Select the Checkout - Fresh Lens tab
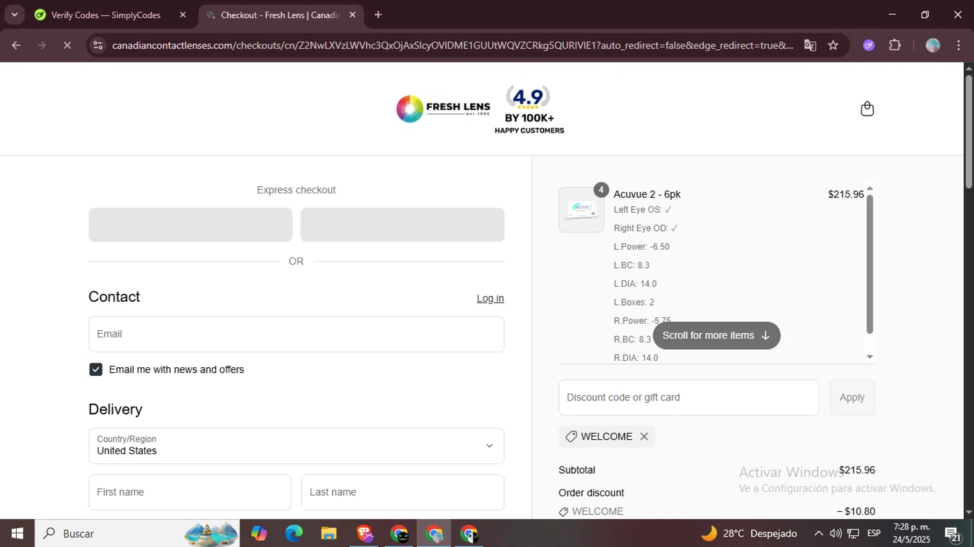The height and width of the screenshot is (547, 974). click(281, 15)
